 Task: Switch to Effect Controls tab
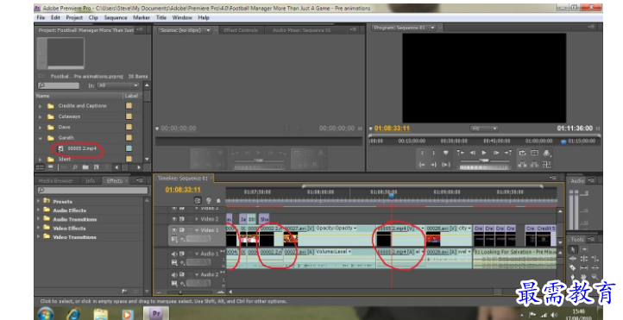241,30
